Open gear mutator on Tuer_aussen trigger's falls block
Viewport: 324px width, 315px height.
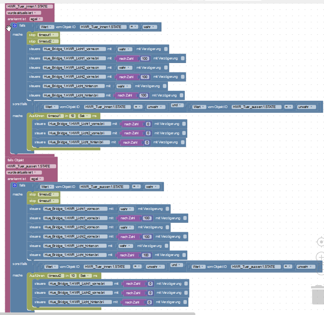[x=15, y=185]
